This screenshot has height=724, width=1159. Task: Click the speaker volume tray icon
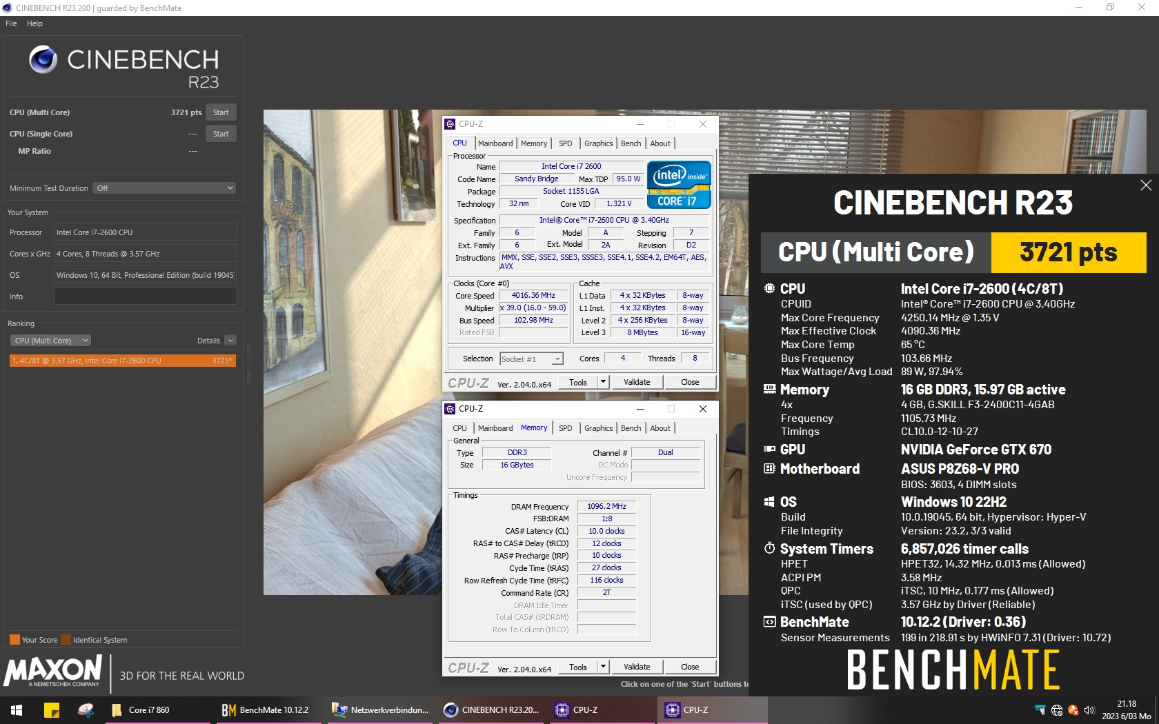tap(1089, 710)
